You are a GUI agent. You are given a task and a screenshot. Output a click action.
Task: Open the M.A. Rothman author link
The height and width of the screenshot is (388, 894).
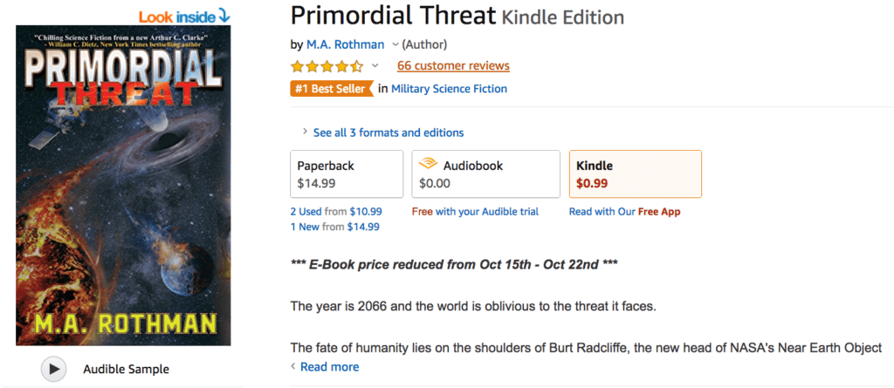(x=346, y=44)
